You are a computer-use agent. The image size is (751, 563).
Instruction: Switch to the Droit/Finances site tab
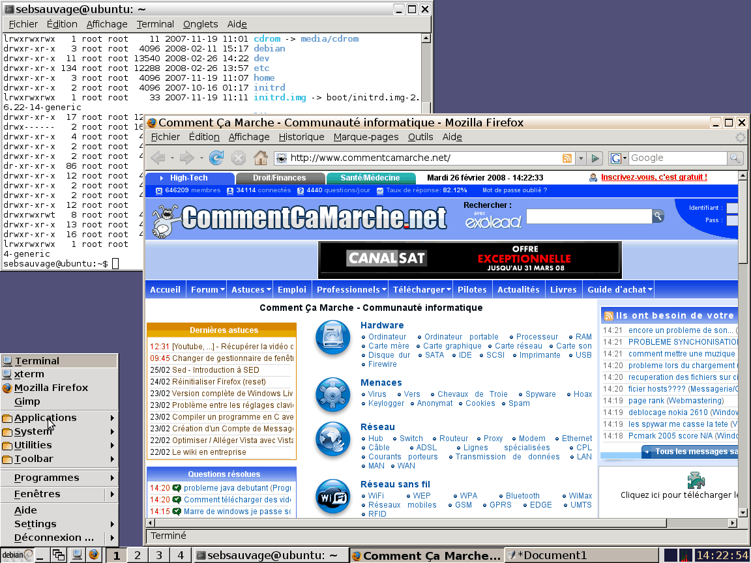[279, 178]
